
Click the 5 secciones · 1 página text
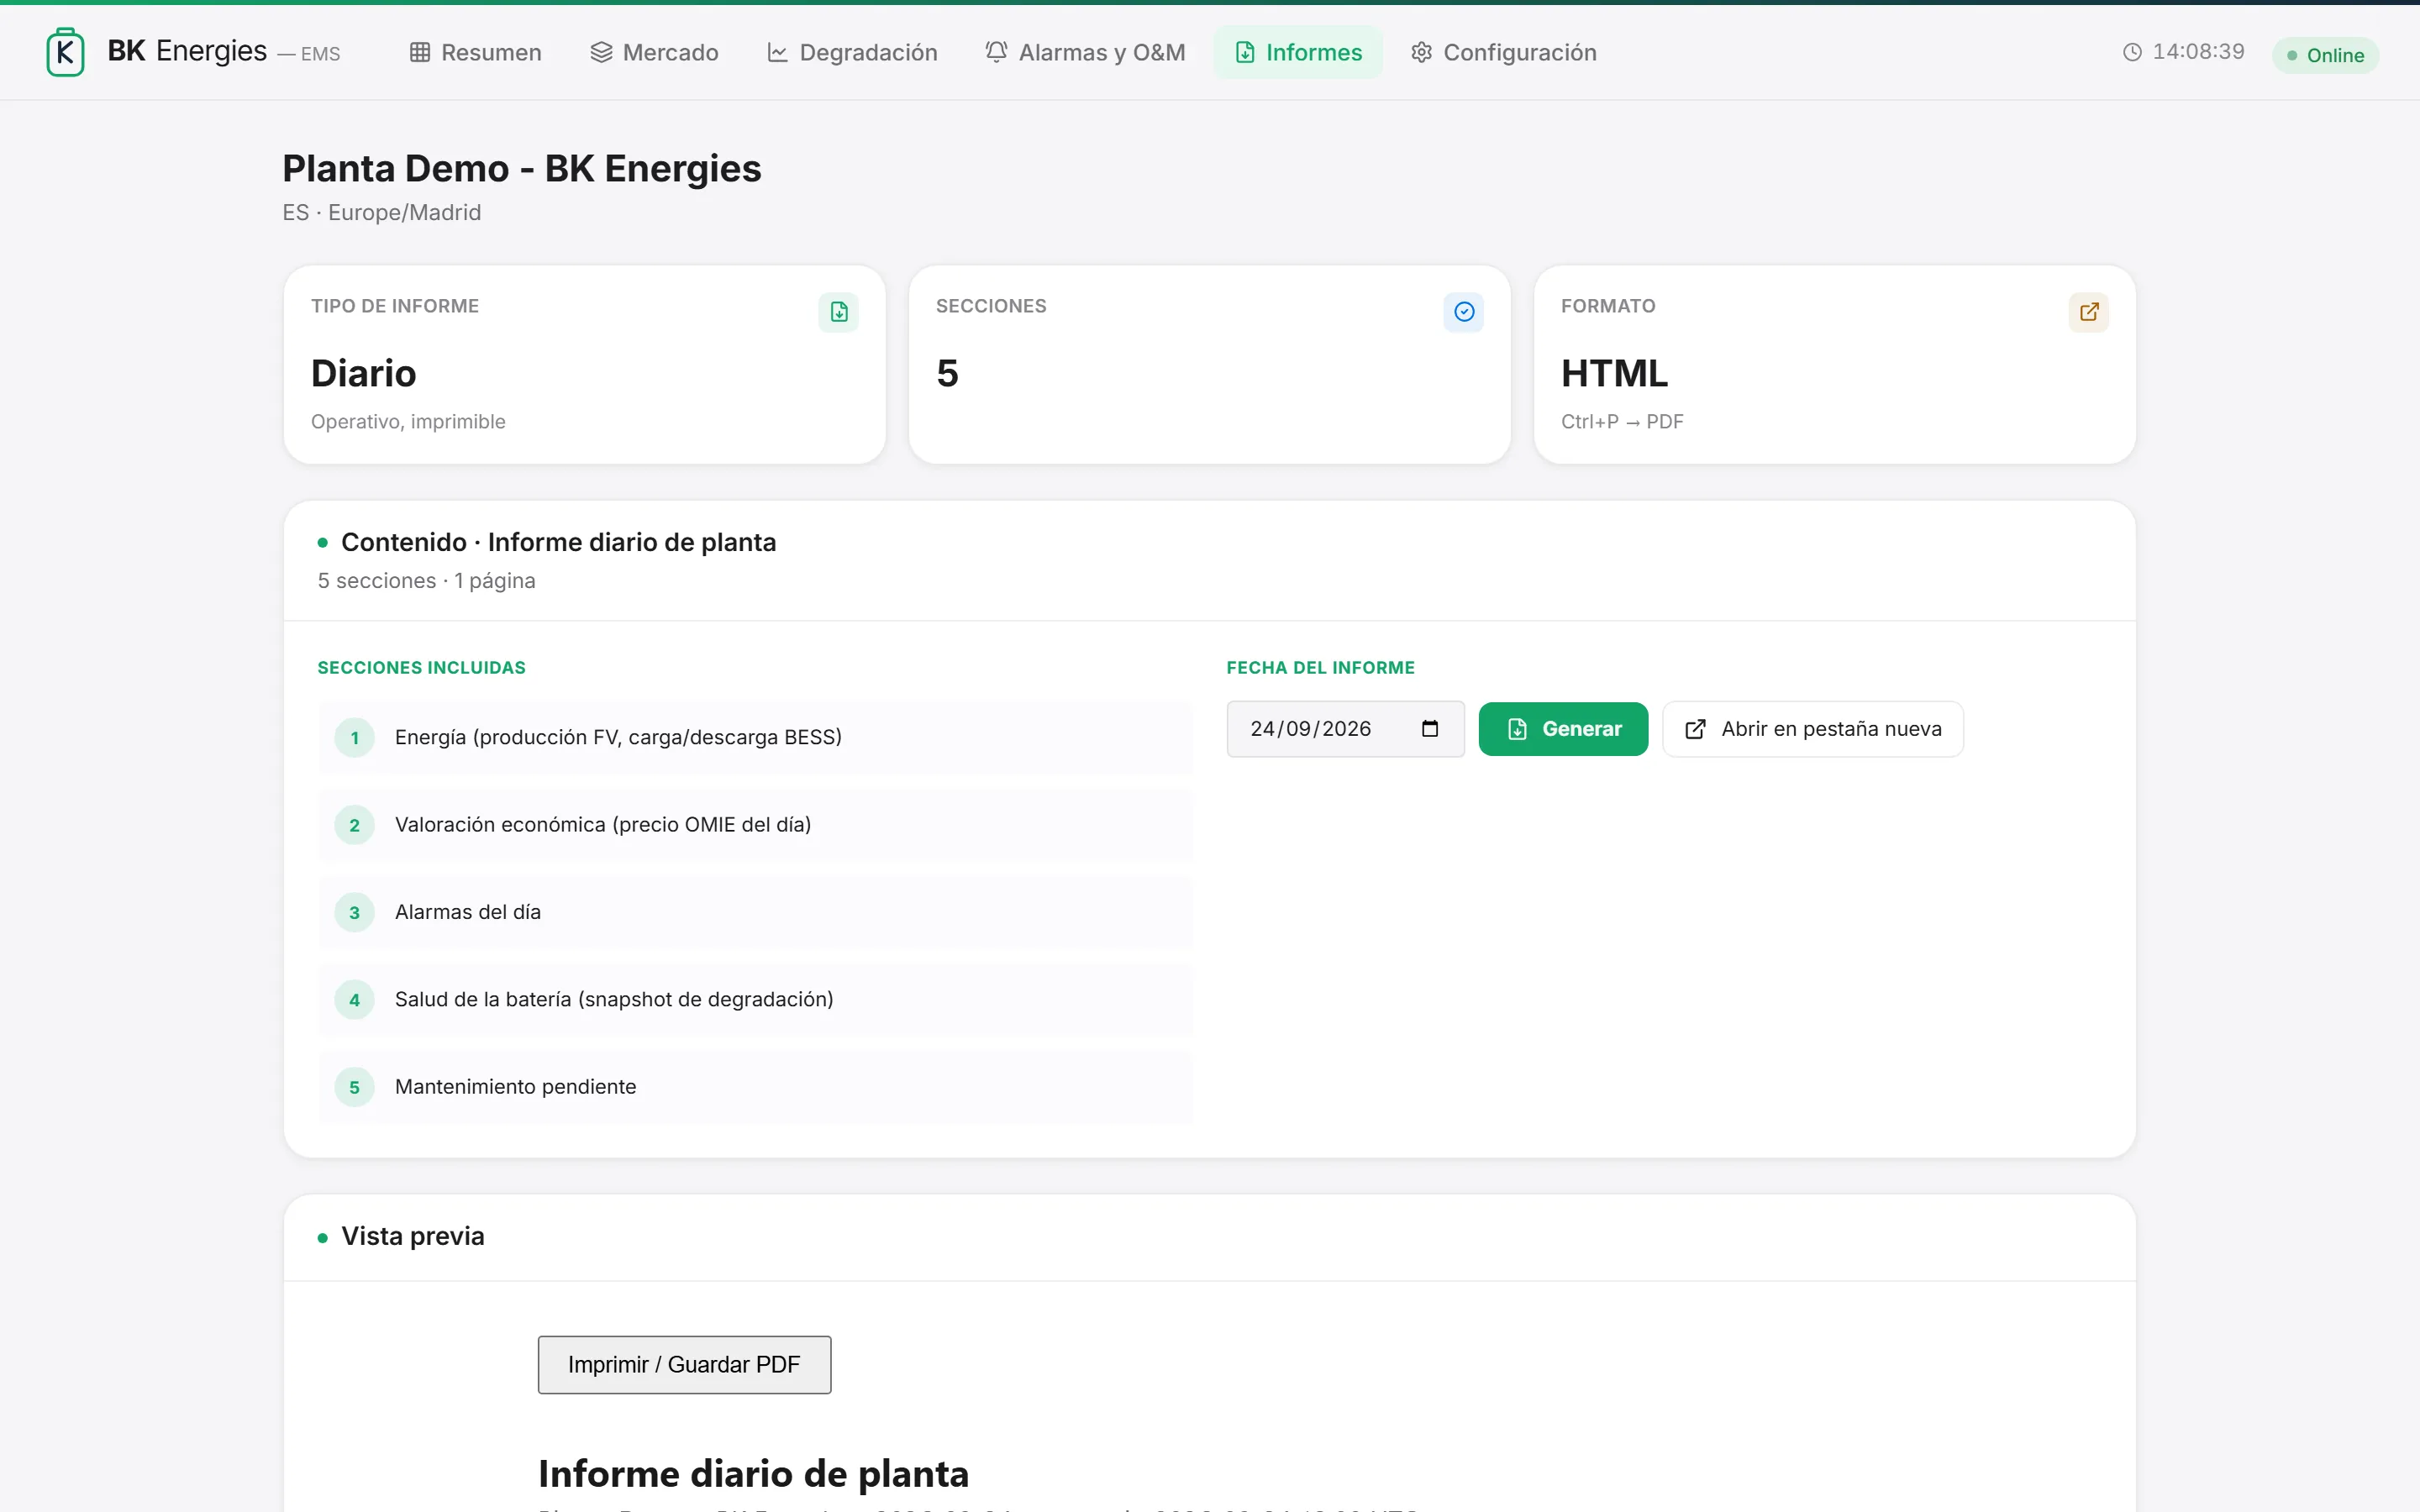(426, 581)
